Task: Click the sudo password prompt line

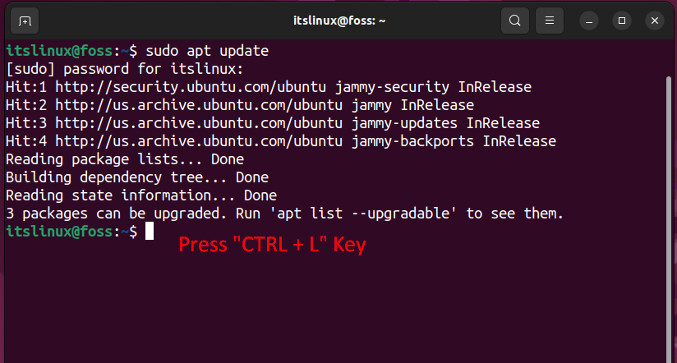Action: (x=125, y=69)
